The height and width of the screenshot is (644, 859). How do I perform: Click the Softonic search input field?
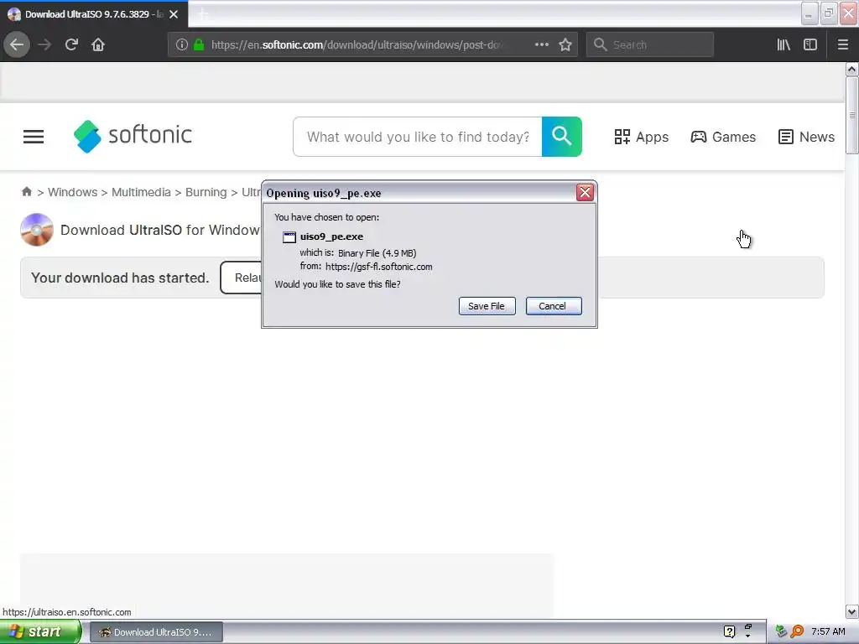click(x=418, y=137)
